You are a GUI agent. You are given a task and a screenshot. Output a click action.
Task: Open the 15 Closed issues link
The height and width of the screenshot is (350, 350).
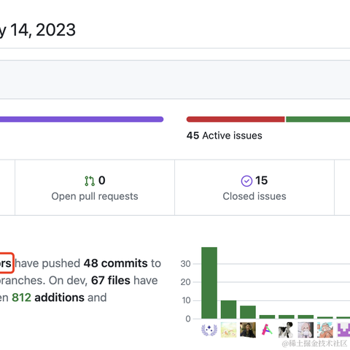pos(254,188)
